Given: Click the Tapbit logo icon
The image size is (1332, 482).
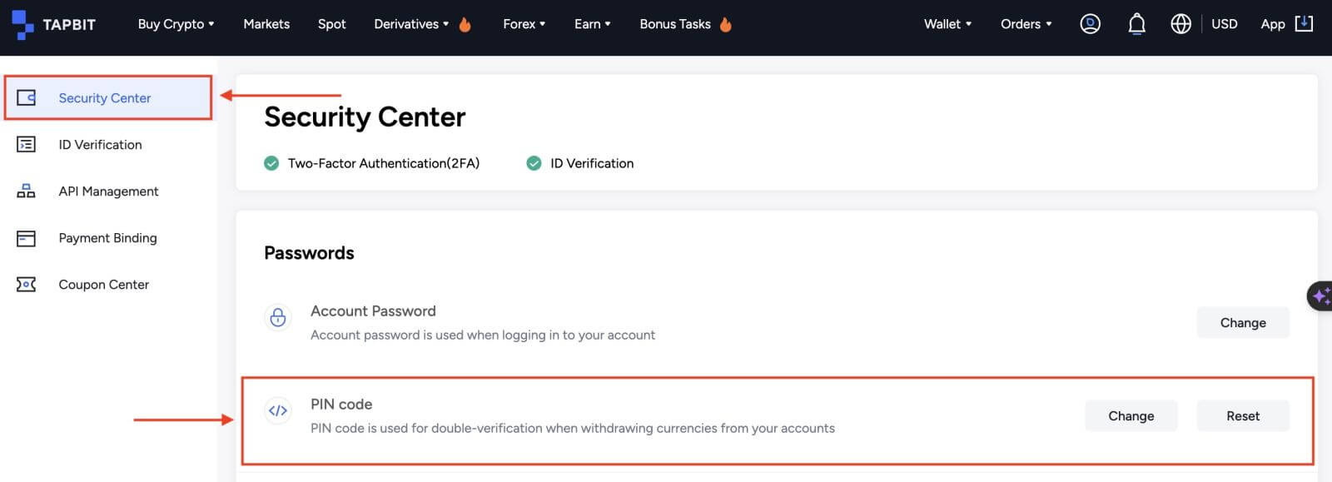Looking at the screenshot, I should click(22, 25).
